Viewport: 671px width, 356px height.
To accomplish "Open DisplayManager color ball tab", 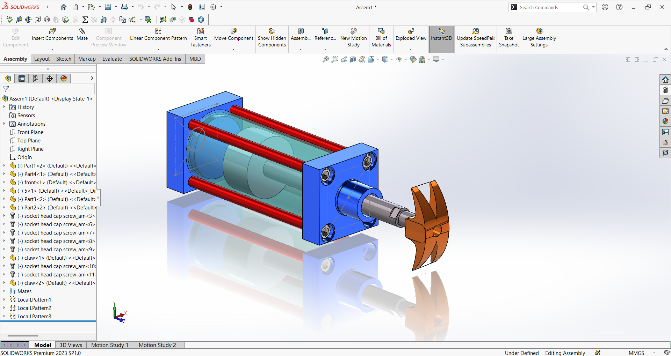I will 64,79.
